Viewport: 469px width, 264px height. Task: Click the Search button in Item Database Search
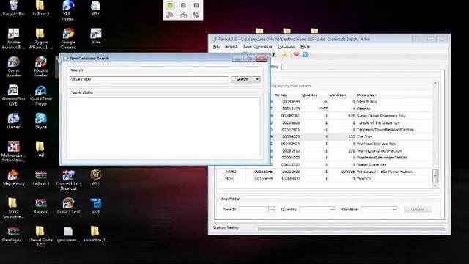243,79
